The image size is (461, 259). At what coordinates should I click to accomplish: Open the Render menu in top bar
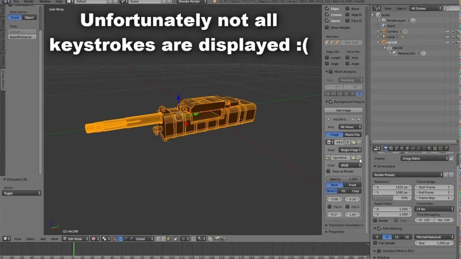click(x=29, y=1)
